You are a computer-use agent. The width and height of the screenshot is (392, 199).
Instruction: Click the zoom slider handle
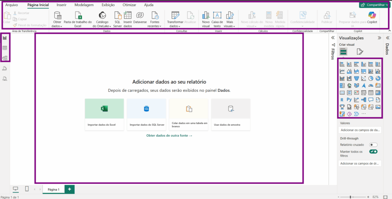click(x=351, y=197)
